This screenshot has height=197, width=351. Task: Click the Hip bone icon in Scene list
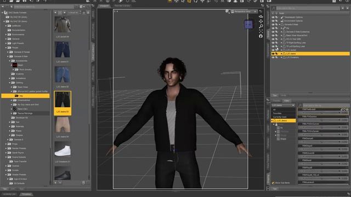[x=284, y=28]
